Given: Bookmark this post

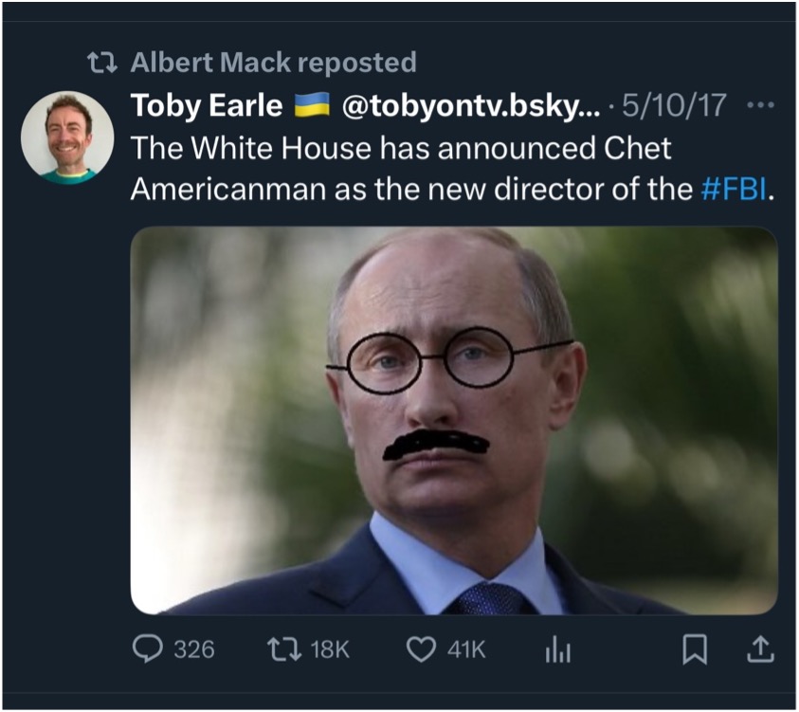Looking at the screenshot, I should click(695, 648).
